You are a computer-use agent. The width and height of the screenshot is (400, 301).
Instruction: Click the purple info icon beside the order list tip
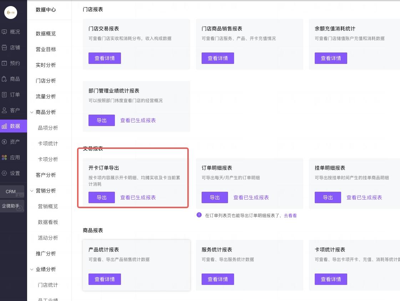199,215
